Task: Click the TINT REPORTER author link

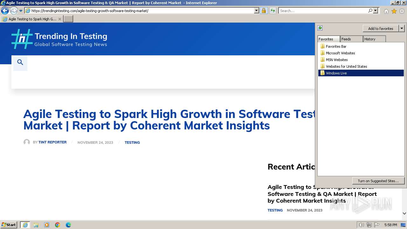Action: click(x=52, y=142)
